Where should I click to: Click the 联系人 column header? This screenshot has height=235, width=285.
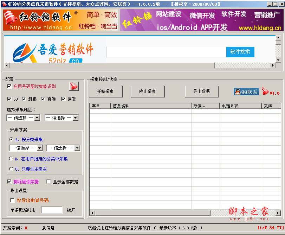point(206,106)
